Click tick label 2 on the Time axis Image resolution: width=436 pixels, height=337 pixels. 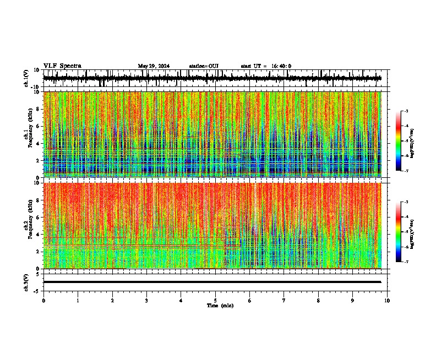(x=112, y=301)
